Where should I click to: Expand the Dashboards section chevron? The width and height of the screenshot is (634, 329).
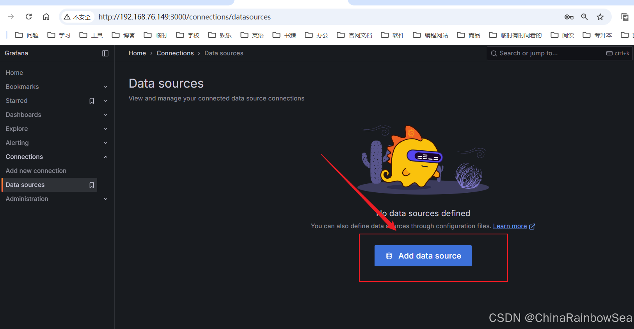tap(106, 115)
